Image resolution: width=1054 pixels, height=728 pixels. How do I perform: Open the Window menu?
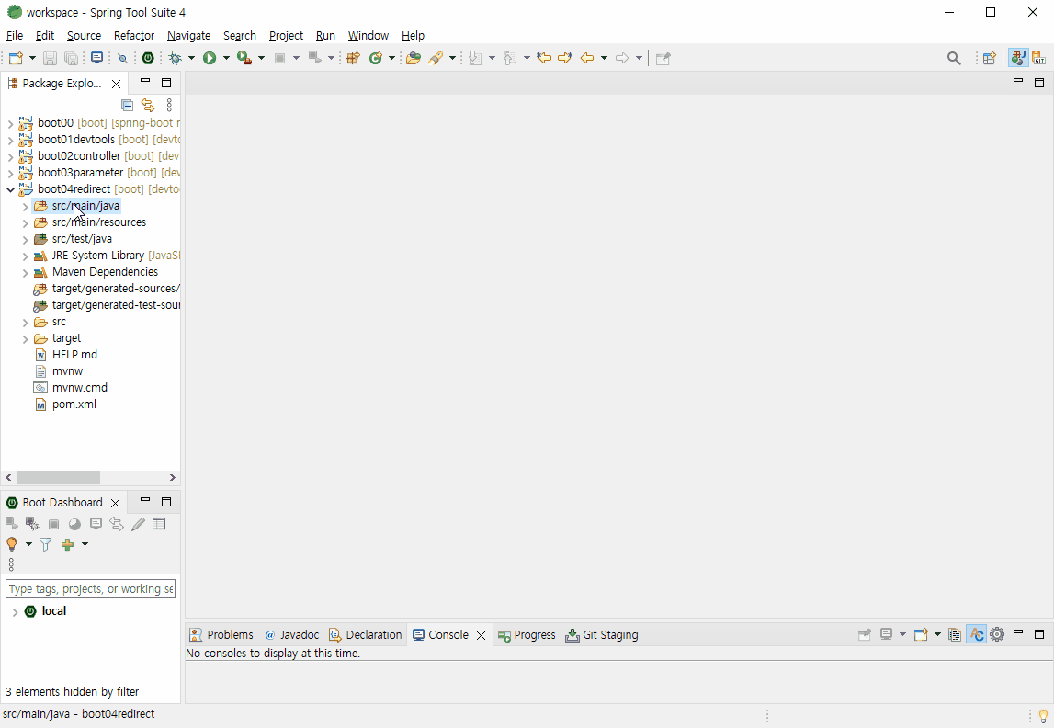[368, 36]
